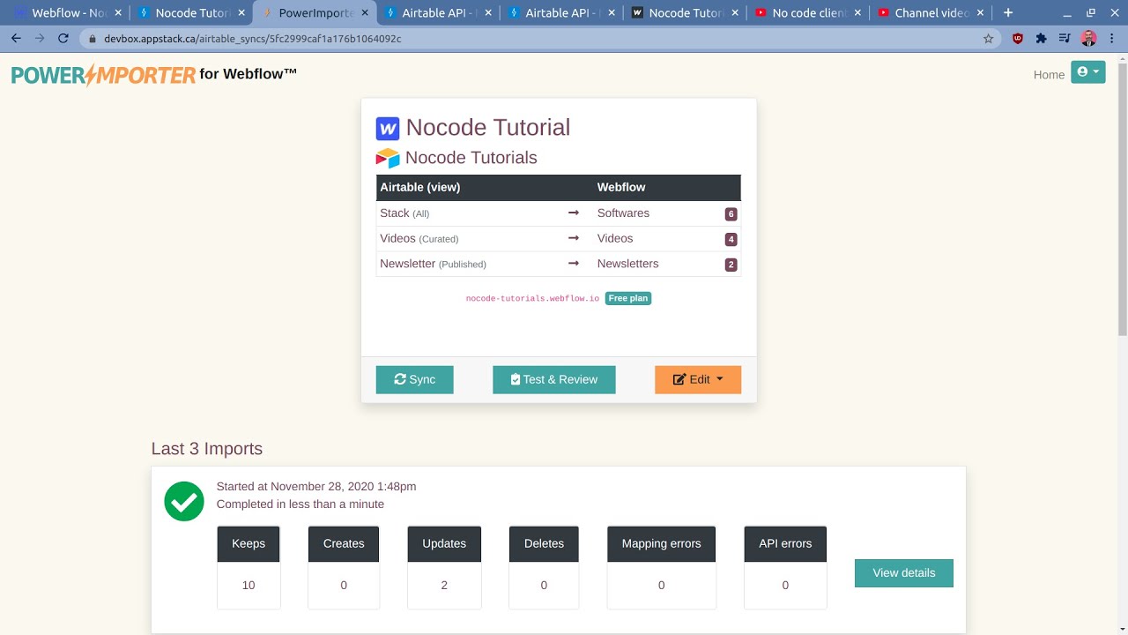The width and height of the screenshot is (1128, 635).
Task: Open the user account dropdown
Action: (1088, 72)
